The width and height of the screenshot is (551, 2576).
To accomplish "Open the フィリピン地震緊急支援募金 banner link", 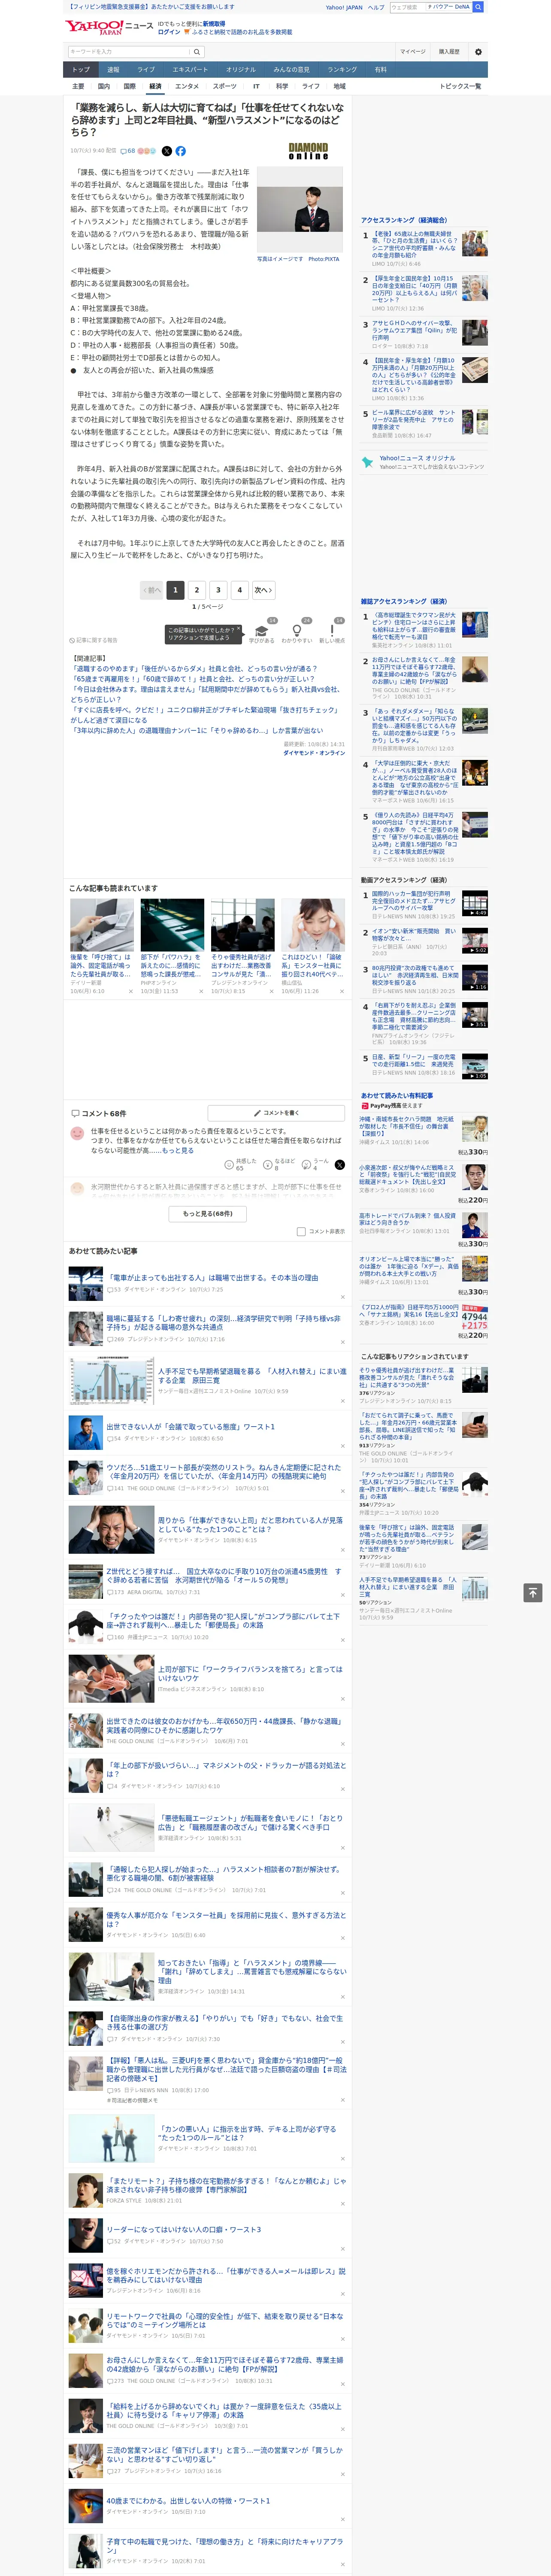I will tap(150, 7).
